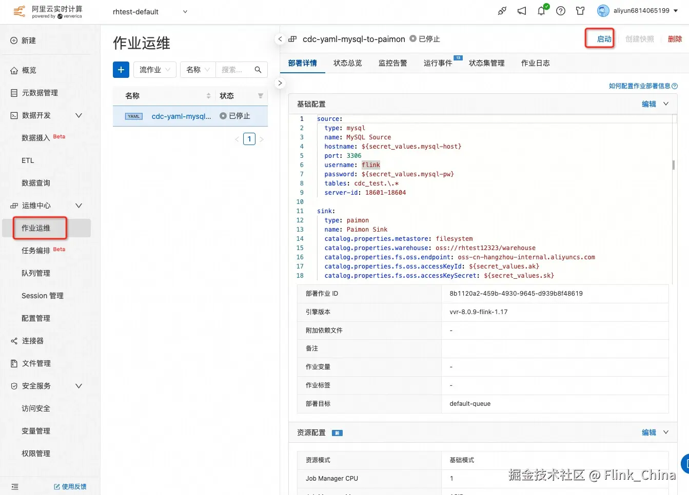Click 编辑 in the 基础配置 section
Viewport: 689px width, 495px height.
(649, 104)
